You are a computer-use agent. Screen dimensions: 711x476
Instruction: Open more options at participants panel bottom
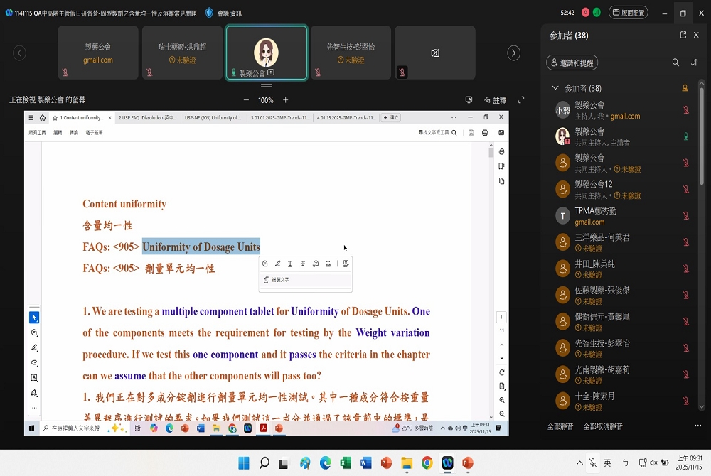(697, 426)
